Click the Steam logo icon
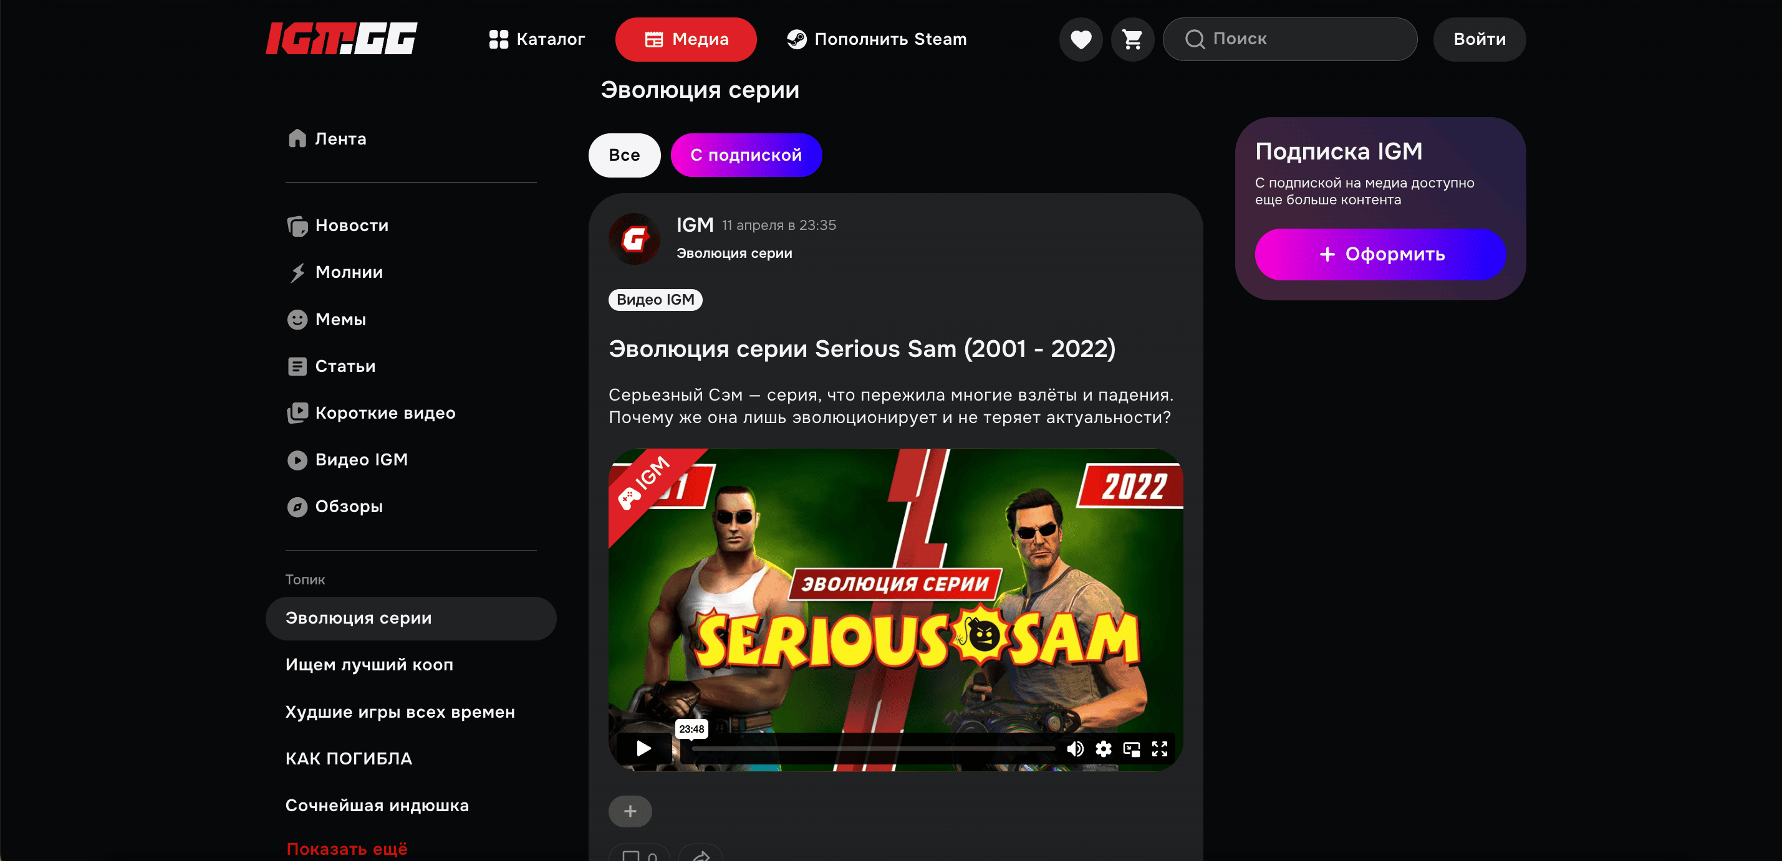 pyautogui.click(x=796, y=39)
